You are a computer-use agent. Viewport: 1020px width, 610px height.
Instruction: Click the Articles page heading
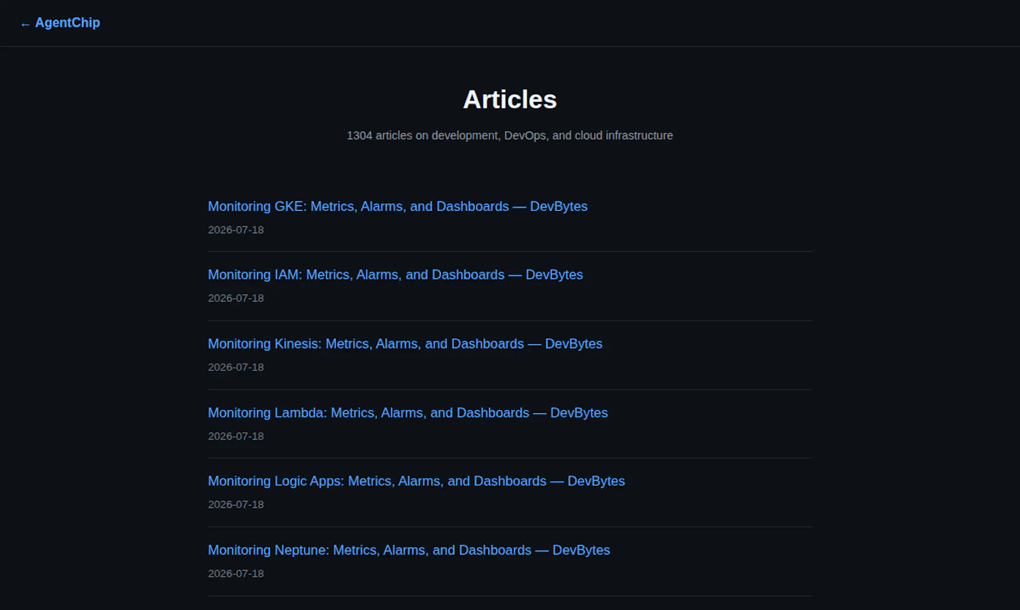pos(510,99)
